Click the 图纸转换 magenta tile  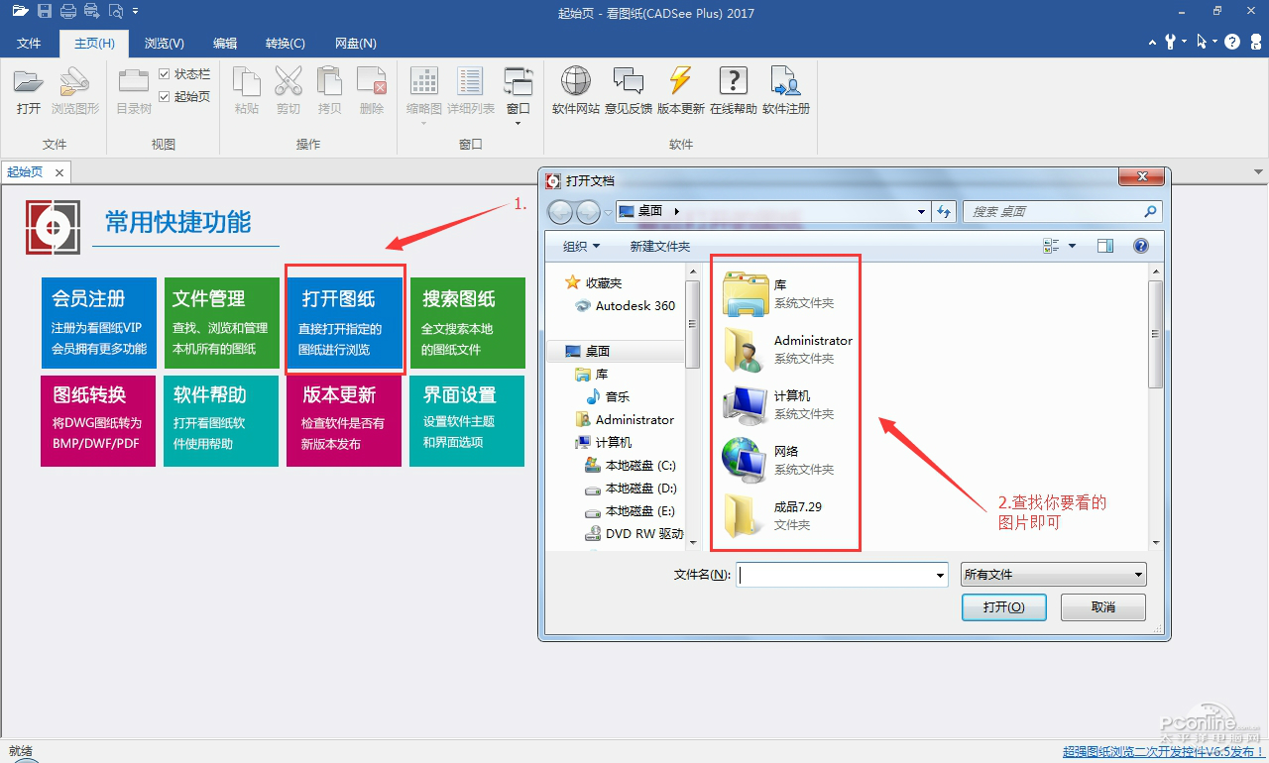pos(99,420)
